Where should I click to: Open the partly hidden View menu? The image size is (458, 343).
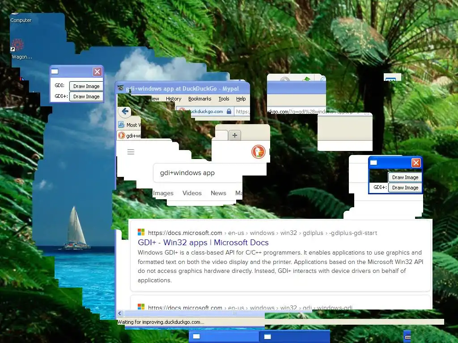pos(155,99)
